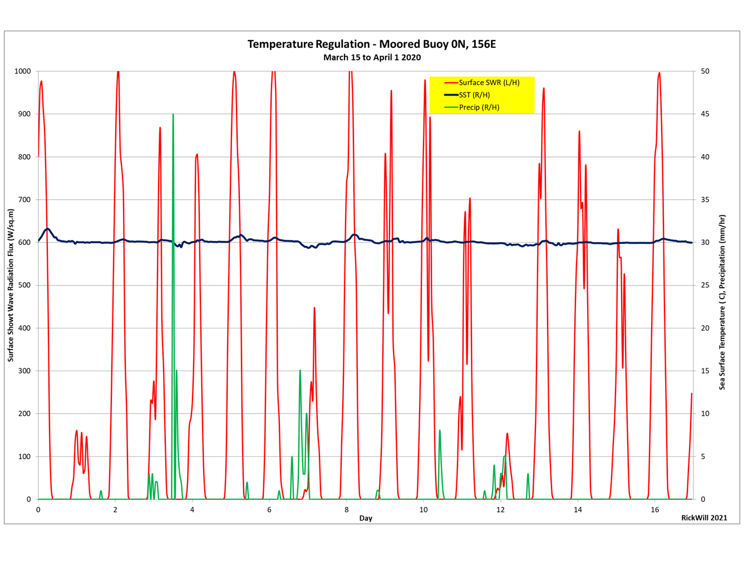The width and height of the screenshot is (748, 561).
Task: Click the 45 label on right axis
Action: (705, 114)
